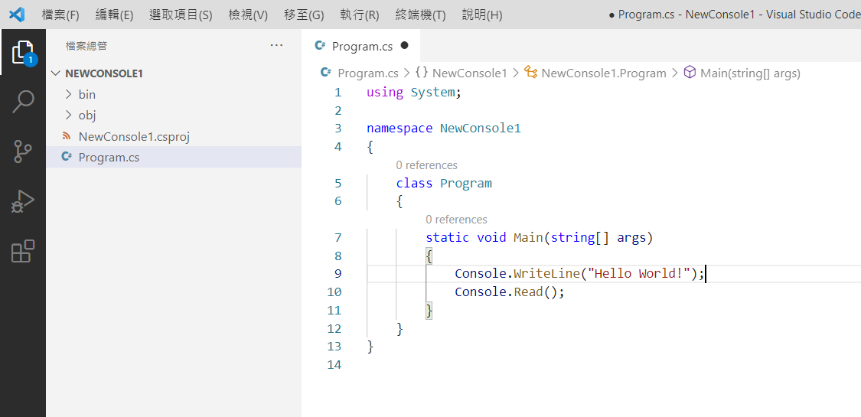Click "Hello World!" string literal

[x=638, y=274]
